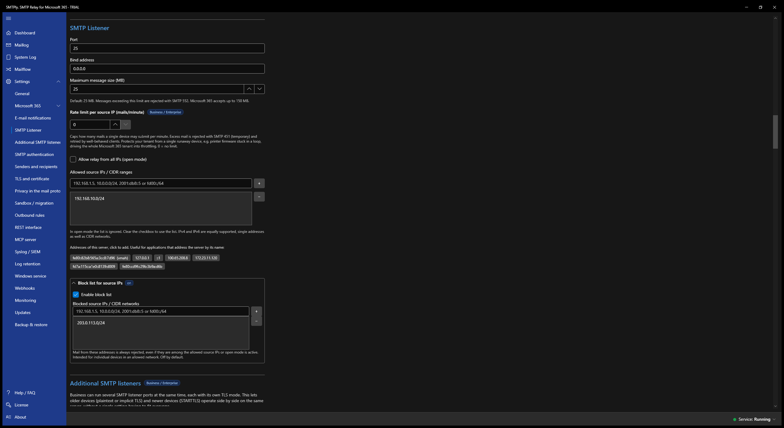This screenshot has width=784, height=428.
Task: Add allowed source IP with plus button
Action: point(259,183)
